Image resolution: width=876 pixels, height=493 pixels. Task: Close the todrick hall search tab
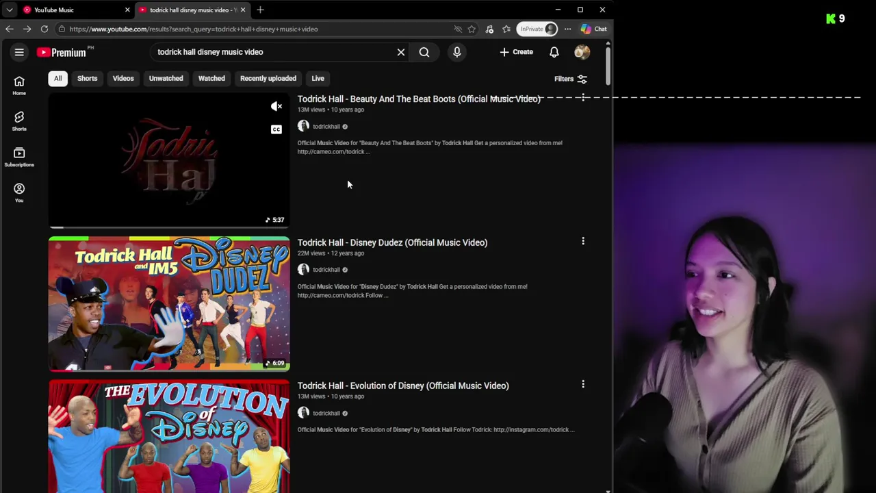click(x=242, y=10)
